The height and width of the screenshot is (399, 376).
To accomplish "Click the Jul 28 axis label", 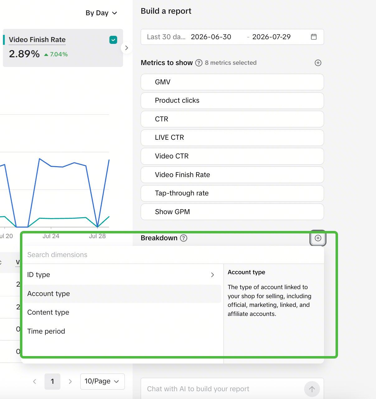I will point(97,236).
